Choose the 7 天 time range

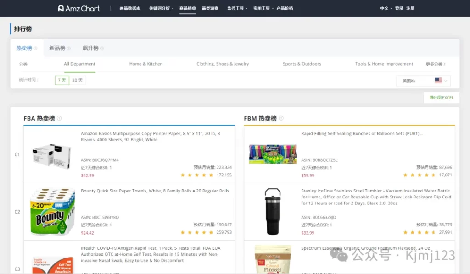tap(62, 80)
